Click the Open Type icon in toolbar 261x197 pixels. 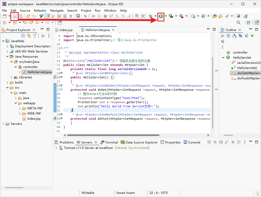(x=215, y=16)
